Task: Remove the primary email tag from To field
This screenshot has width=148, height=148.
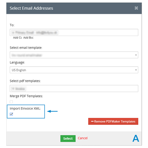Action: 13,33
